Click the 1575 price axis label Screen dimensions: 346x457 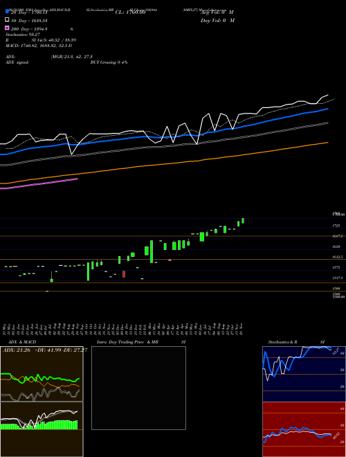tap(336, 267)
